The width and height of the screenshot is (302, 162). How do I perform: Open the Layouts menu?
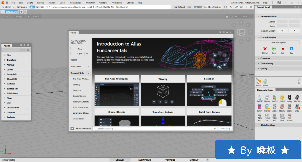coord(41,3)
